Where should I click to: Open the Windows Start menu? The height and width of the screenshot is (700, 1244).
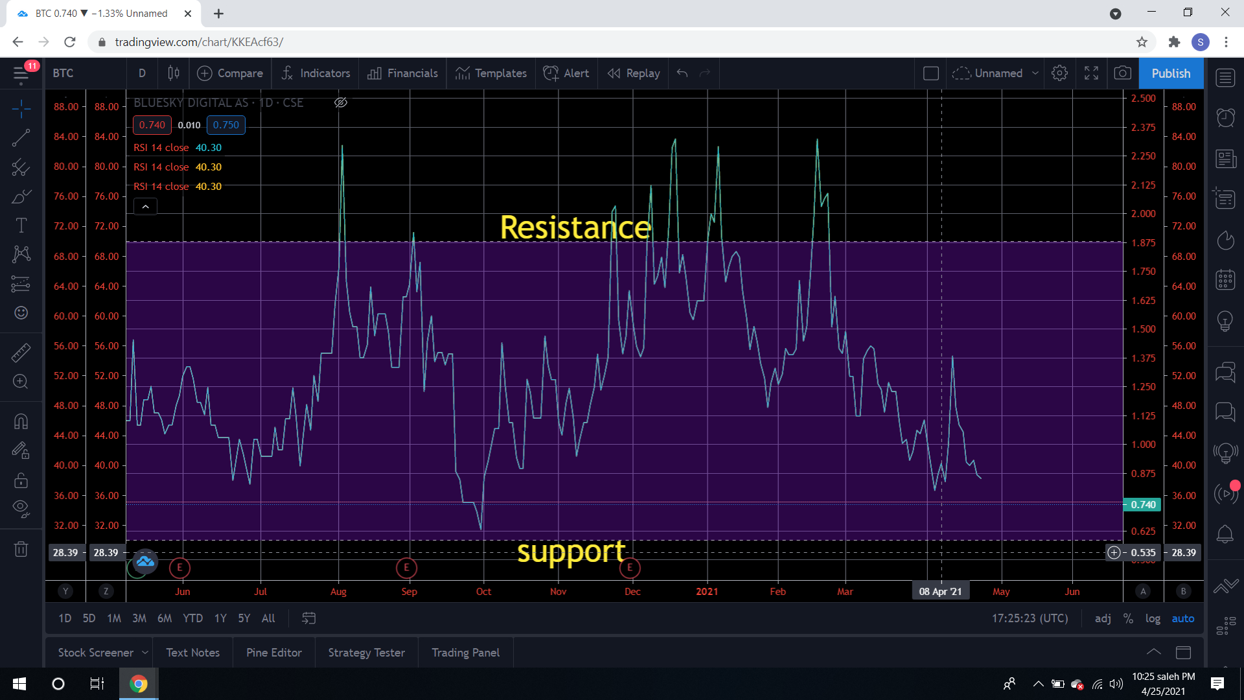point(19,684)
